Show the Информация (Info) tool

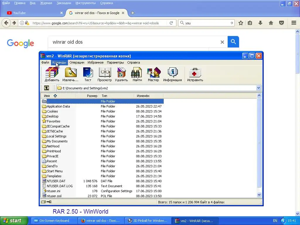(172, 74)
